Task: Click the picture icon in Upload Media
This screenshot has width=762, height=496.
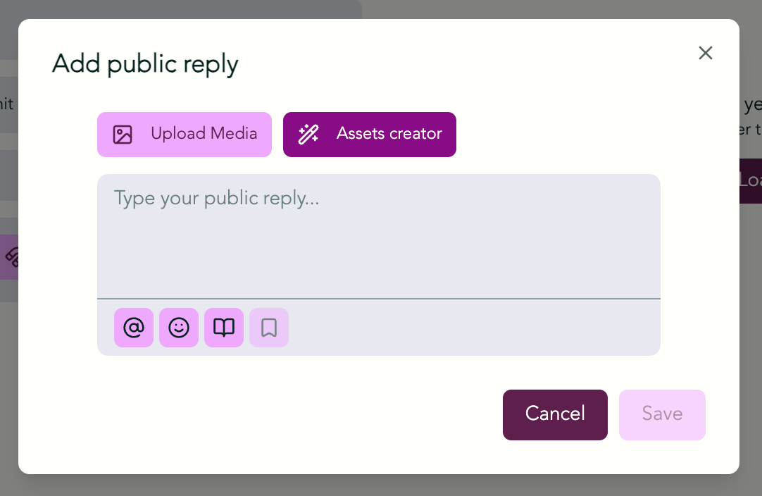Action: coord(123,135)
